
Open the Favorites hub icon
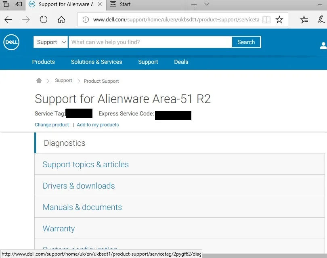(304, 20)
